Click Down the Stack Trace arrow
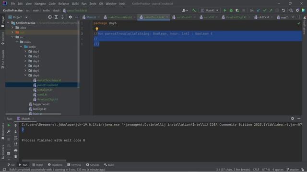 click(16, 132)
